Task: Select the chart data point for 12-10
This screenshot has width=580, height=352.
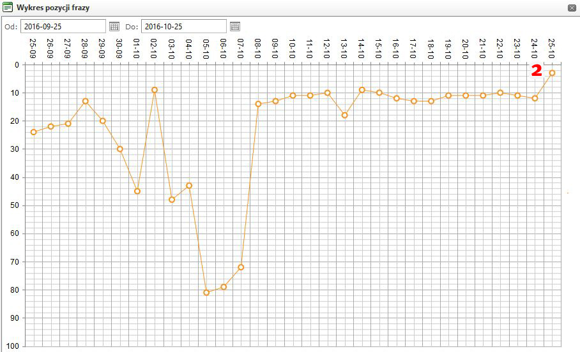Action: [327, 92]
